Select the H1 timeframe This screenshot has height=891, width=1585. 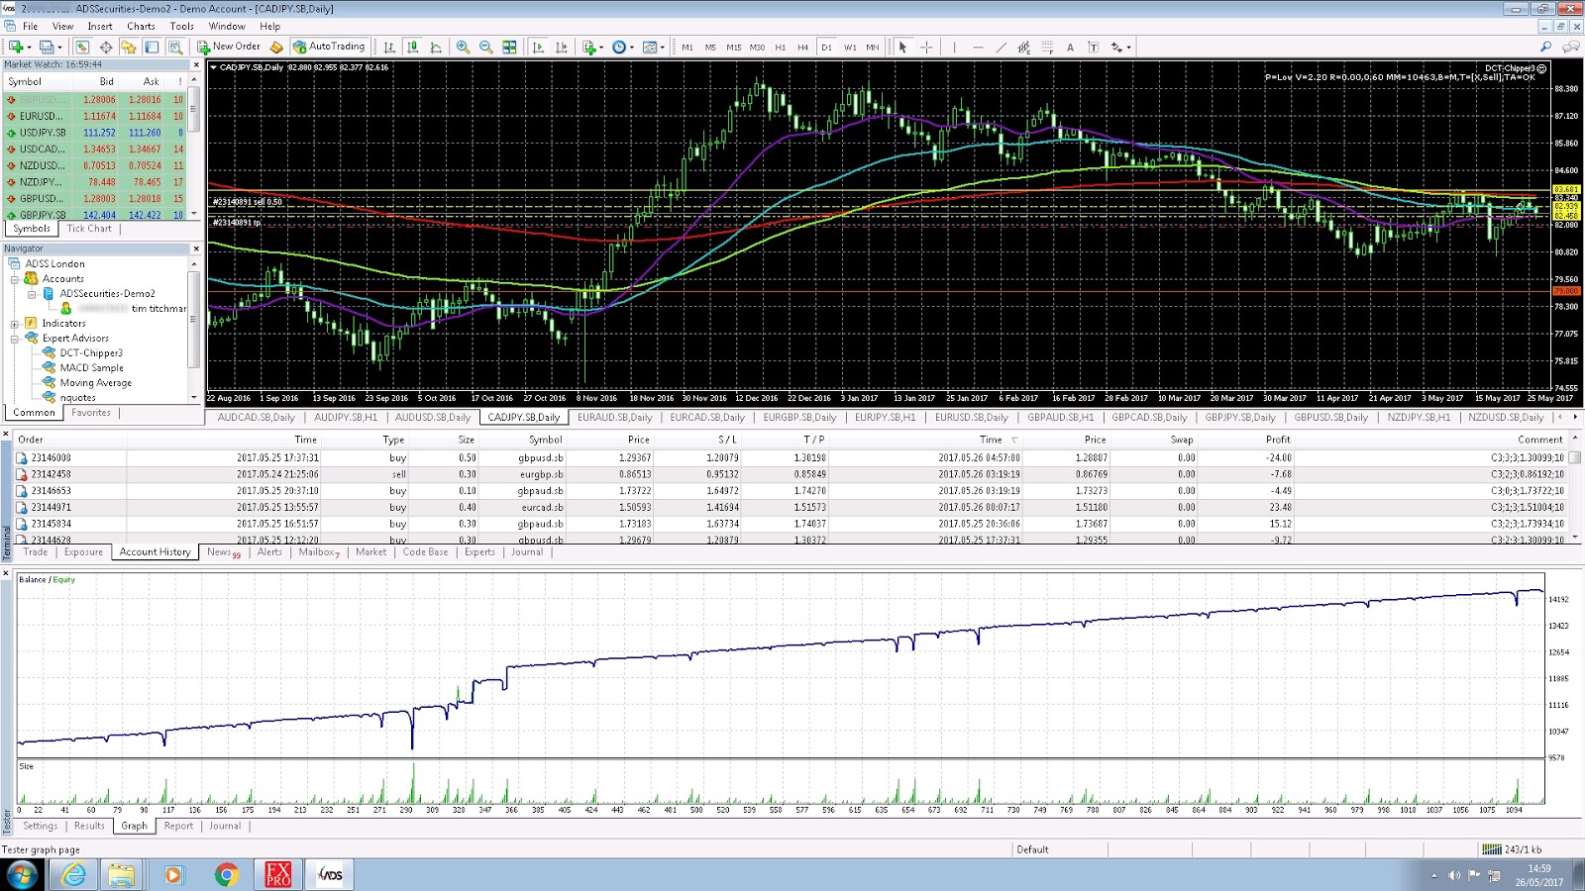coord(780,47)
